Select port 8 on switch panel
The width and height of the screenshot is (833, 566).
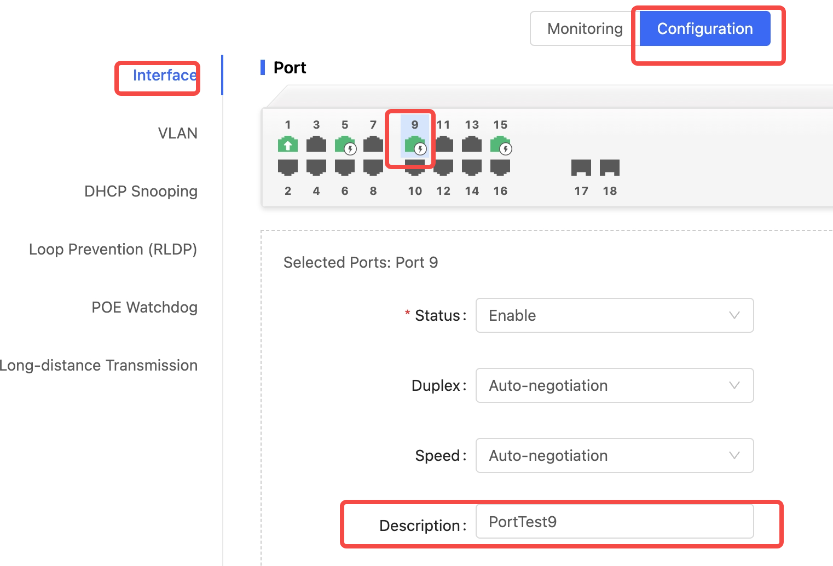(x=373, y=167)
